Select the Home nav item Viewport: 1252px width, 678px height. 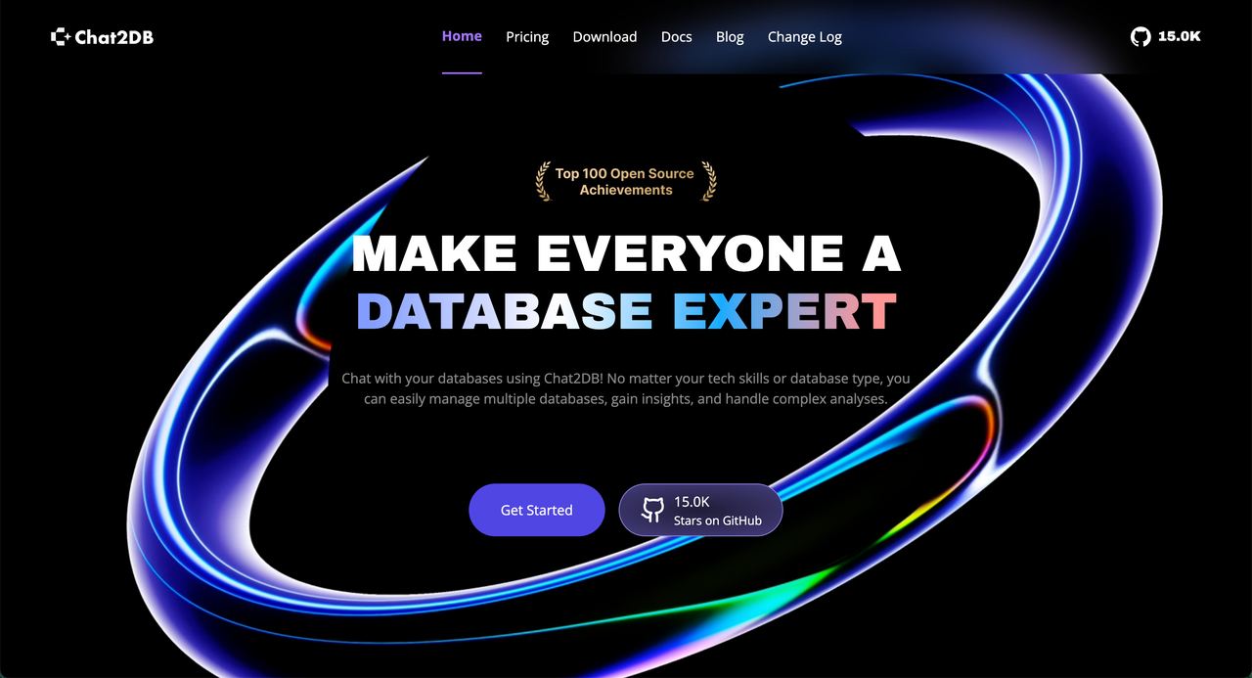(462, 36)
